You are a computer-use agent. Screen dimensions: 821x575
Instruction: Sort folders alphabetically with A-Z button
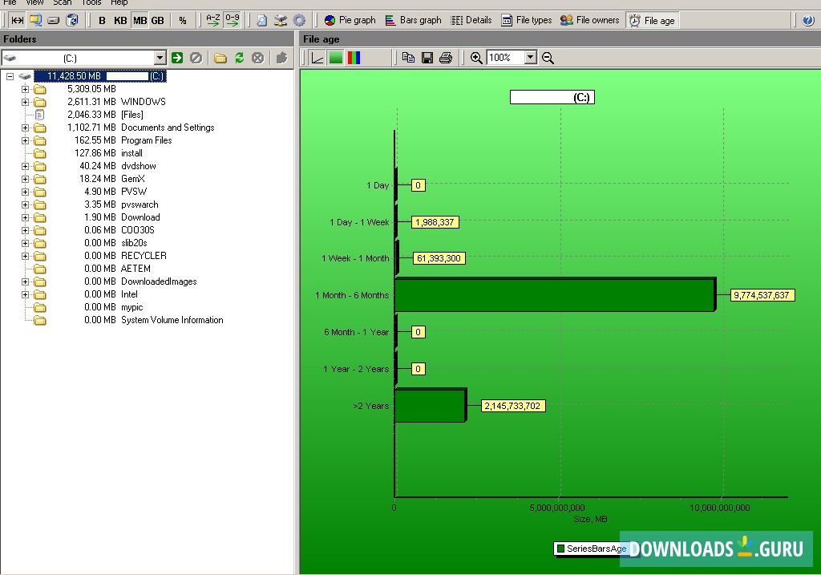212,20
